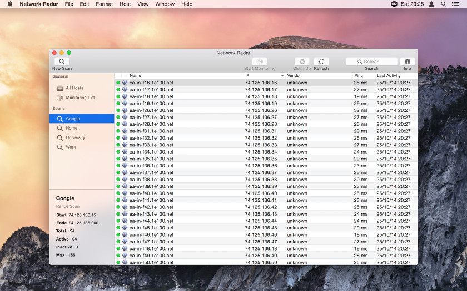Select host ea-in-f40.1e100.net
Image resolution: width=467 pixels, height=291 pixels.
tap(266, 193)
